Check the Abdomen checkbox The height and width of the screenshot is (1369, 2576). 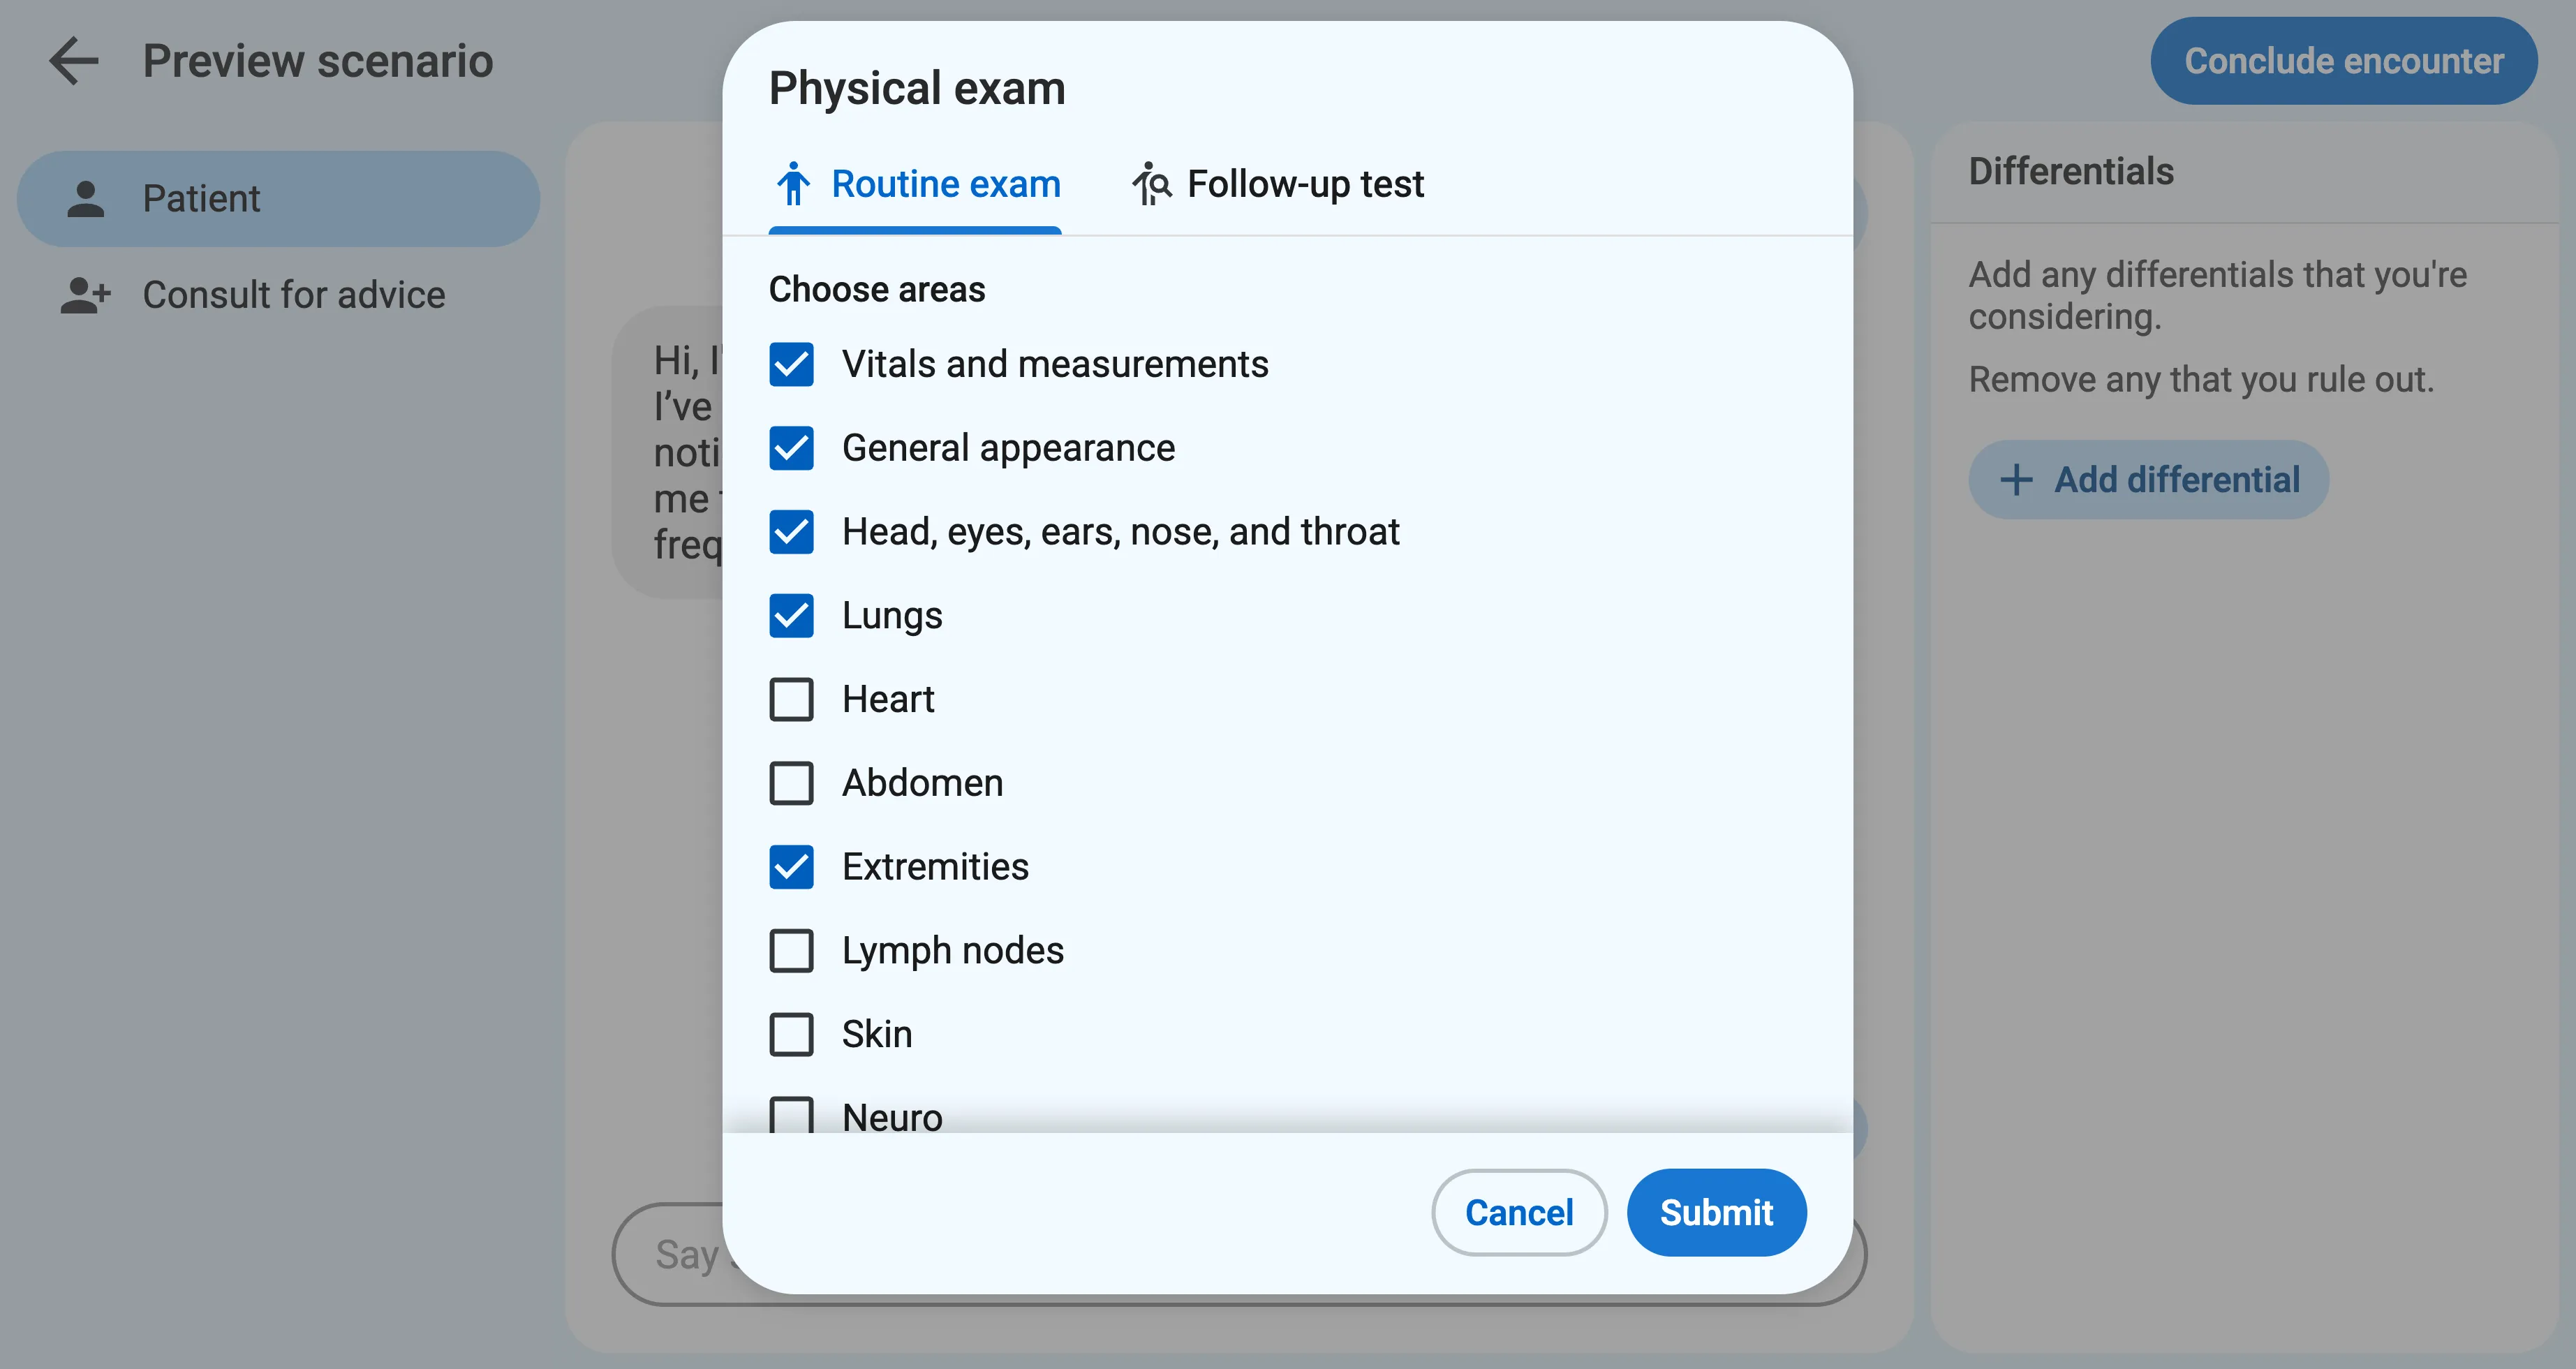(x=791, y=783)
